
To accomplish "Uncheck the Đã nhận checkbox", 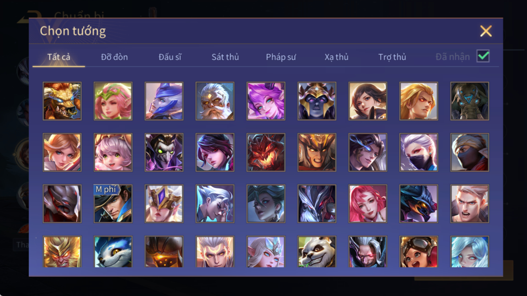I will click(483, 56).
